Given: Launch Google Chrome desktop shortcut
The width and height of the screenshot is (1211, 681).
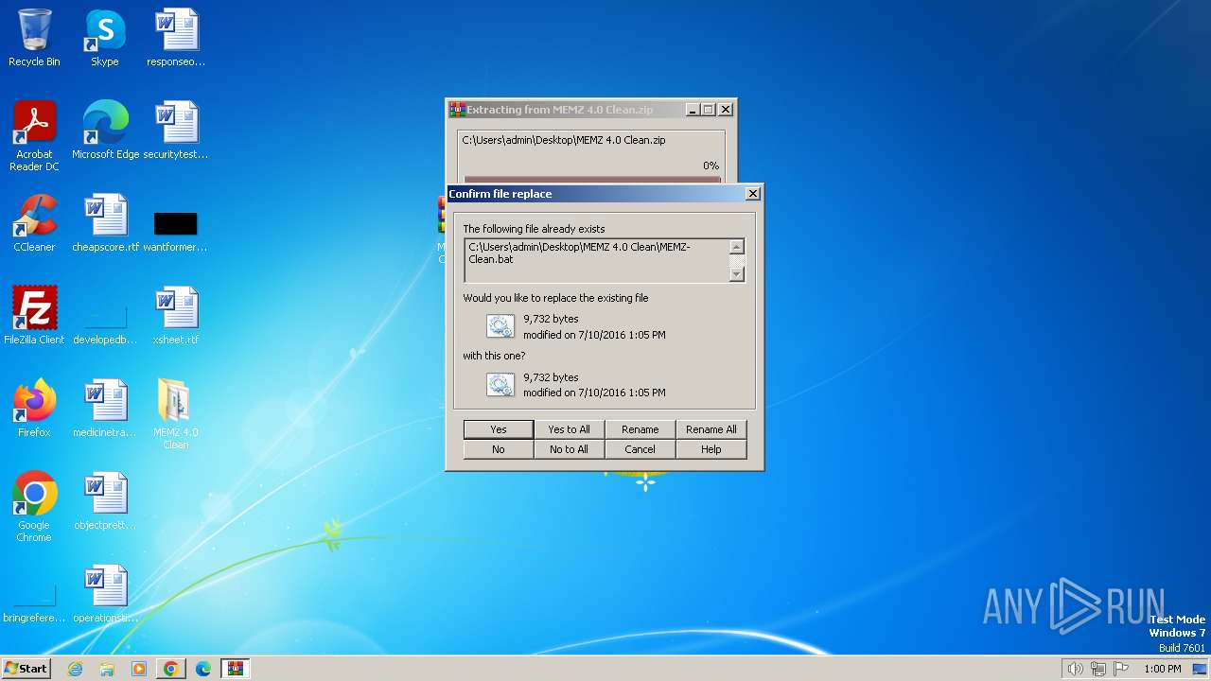Looking at the screenshot, I should (x=34, y=507).
